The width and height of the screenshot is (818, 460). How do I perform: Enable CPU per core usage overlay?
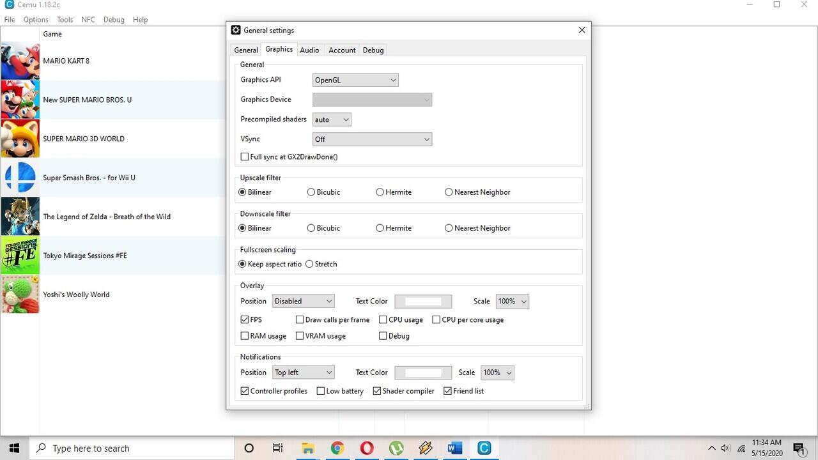[468, 319]
